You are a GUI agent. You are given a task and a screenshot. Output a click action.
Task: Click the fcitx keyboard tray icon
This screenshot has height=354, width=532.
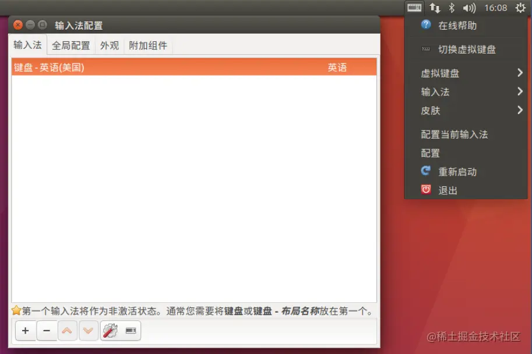point(414,8)
